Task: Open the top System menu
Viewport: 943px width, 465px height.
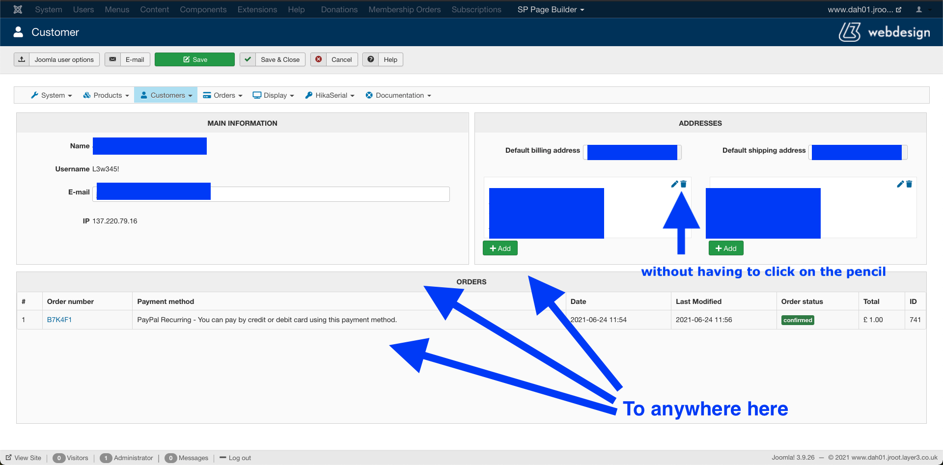Action: coord(49,9)
